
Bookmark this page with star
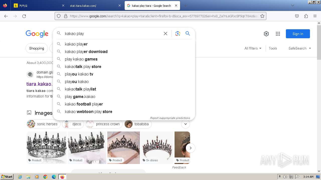coord(262,16)
